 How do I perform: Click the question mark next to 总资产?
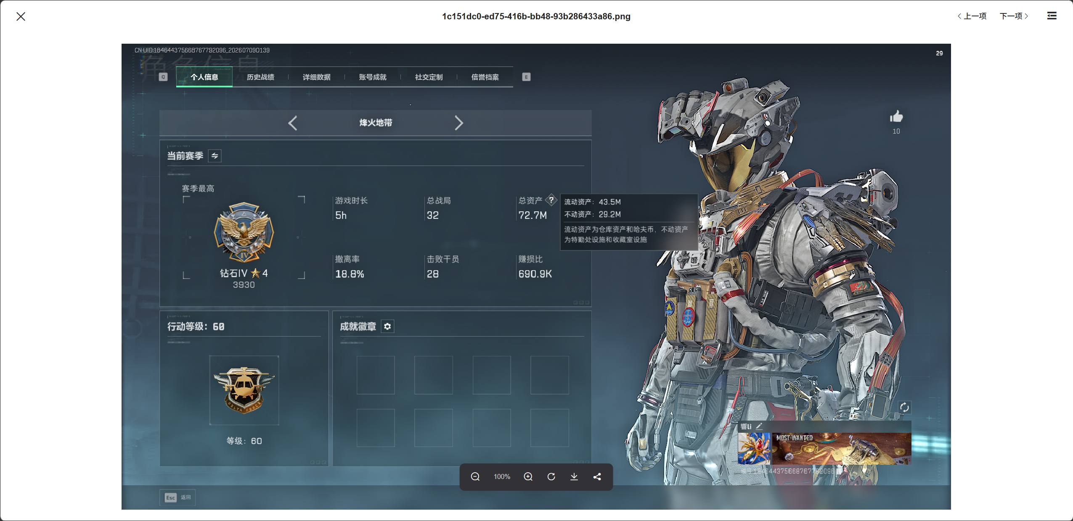pos(551,200)
